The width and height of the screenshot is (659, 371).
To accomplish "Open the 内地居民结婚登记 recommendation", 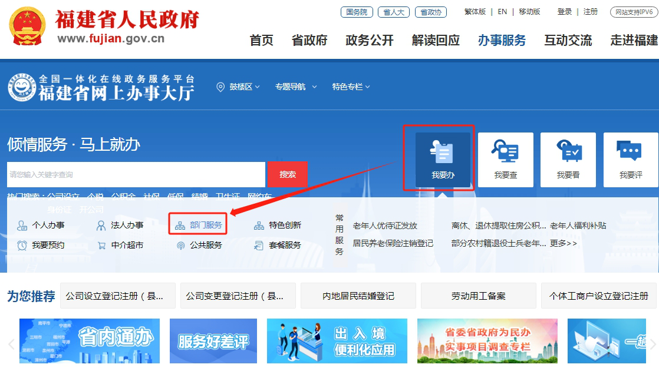I will pyautogui.click(x=358, y=296).
